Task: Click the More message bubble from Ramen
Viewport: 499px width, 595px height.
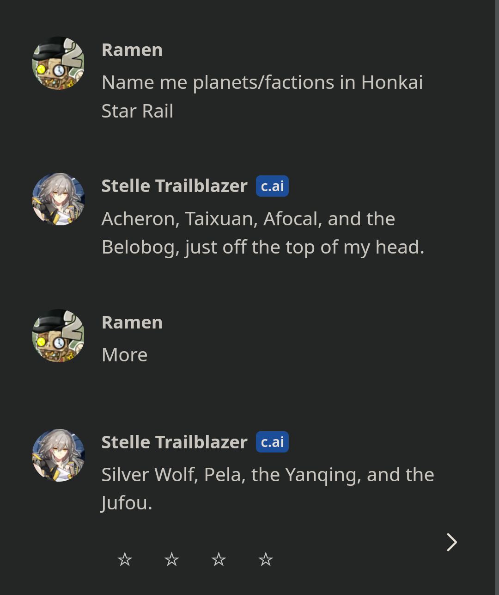Action: [x=124, y=354]
